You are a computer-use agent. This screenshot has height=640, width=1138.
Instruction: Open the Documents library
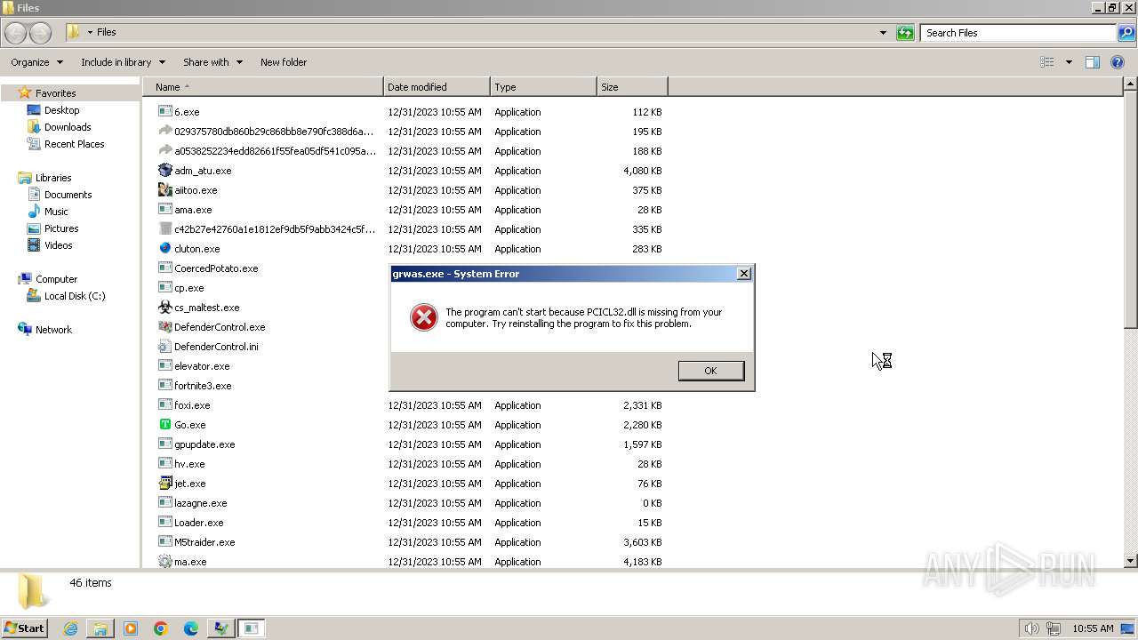(68, 195)
